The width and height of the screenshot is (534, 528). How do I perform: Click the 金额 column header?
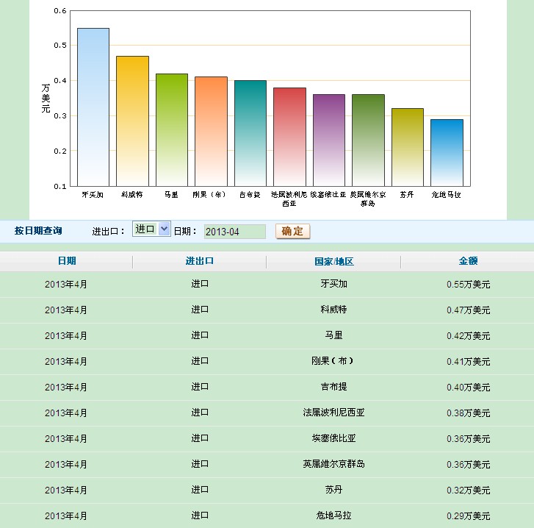pos(468,261)
